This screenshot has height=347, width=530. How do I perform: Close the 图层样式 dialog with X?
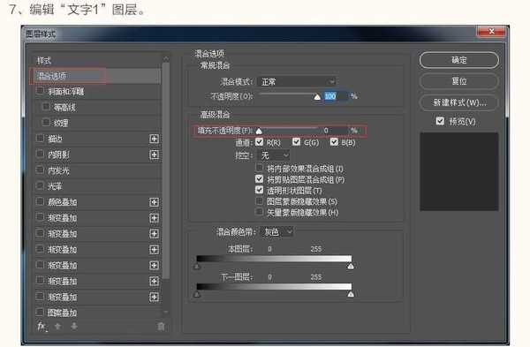coord(491,32)
